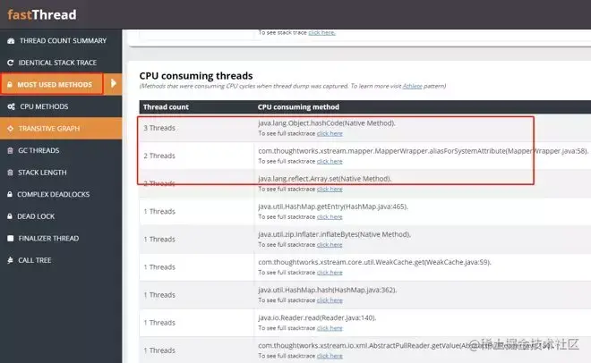Click the Dead Lock lock icon

(10, 216)
